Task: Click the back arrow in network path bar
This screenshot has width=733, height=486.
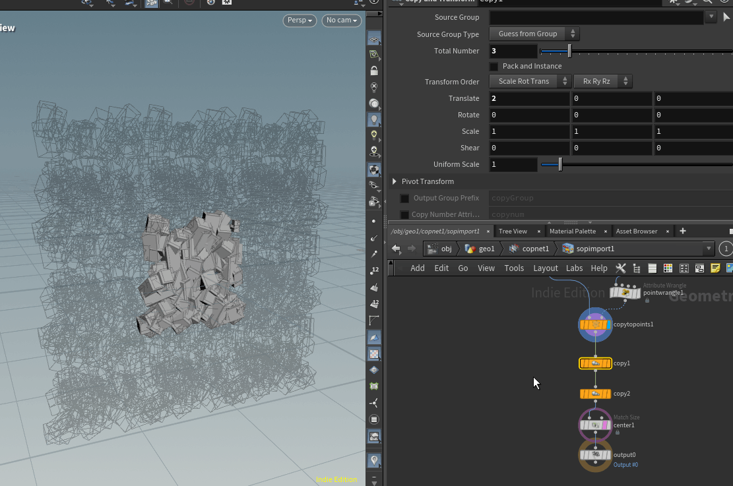Action: click(396, 249)
